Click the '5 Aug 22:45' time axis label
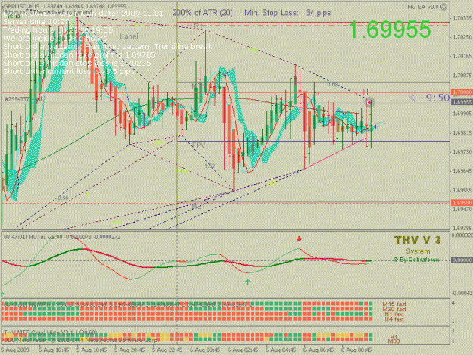Image resolution: width=473 pixels, height=355 pixels. pyautogui.click(x=167, y=350)
